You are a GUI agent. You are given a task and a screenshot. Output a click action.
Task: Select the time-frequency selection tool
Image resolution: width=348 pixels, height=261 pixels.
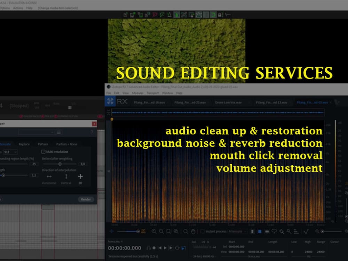click(260, 231)
